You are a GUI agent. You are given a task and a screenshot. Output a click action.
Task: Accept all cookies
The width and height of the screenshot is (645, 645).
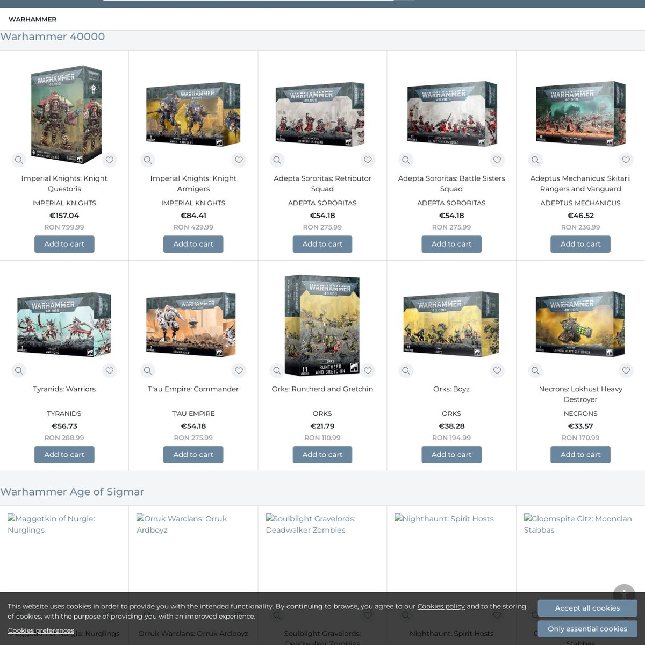[x=587, y=608]
